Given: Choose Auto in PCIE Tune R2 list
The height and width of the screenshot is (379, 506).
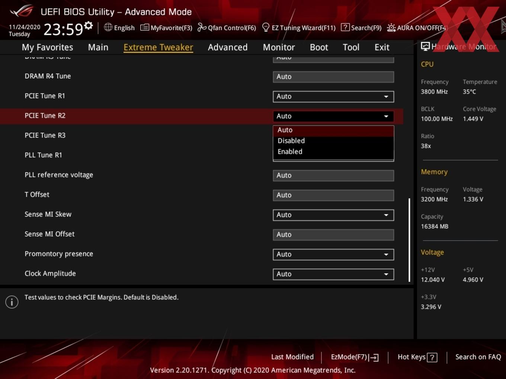Looking at the screenshot, I should [333, 130].
